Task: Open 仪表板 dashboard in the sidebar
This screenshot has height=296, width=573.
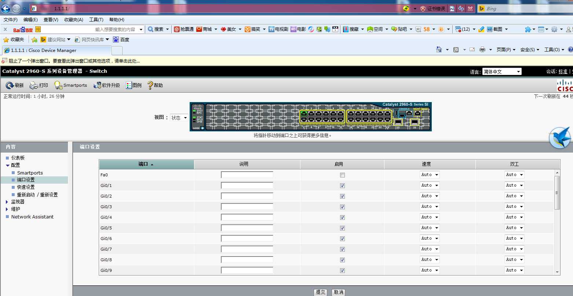Action: (18, 158)
